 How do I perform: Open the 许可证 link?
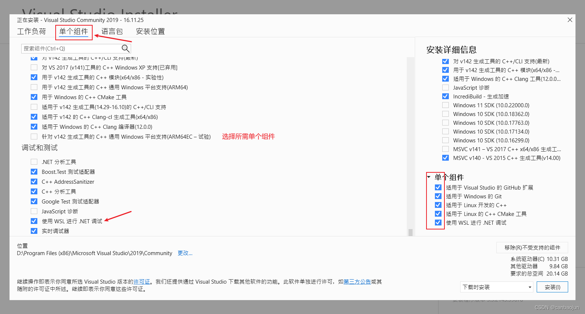(x=142, y=281)
